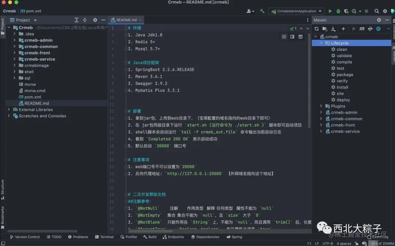Screen dimensions: 395x246
Task: Hide the Maven tool window
Action: click(387, 20)
